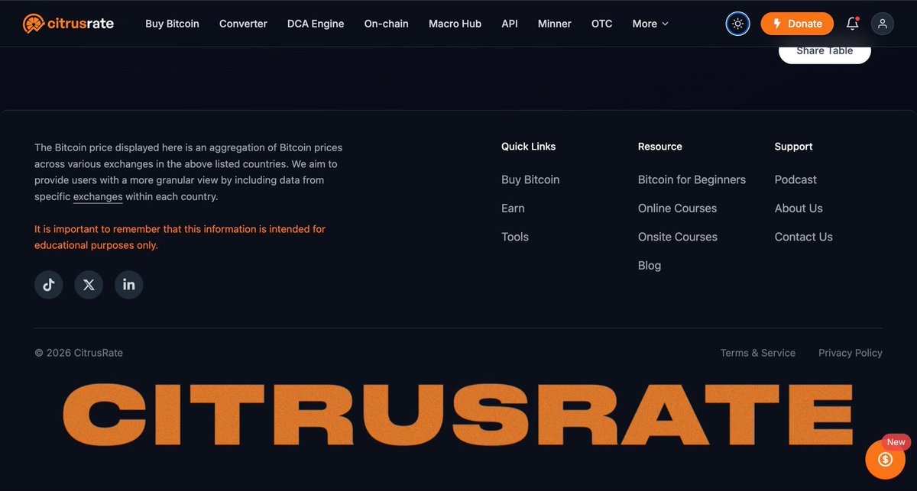Open OTC nav item
917x491 pixels.
pyautogui.click(x=601, y=24)
